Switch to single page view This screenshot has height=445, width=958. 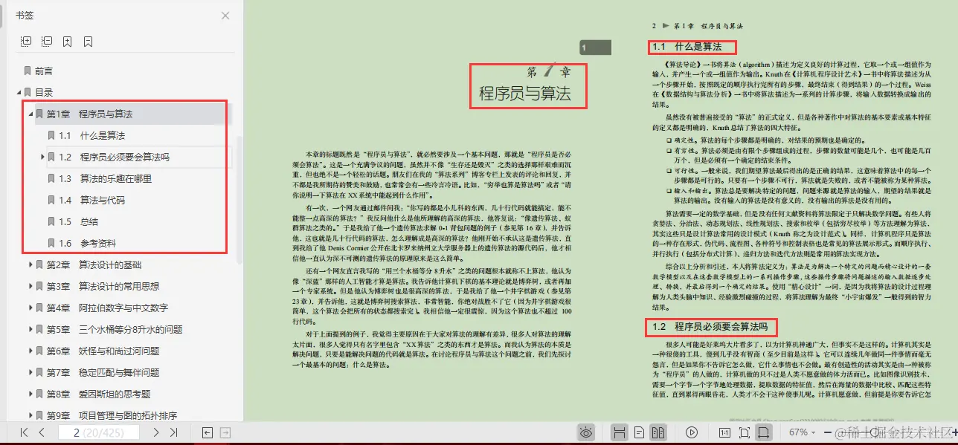coord(639,432)
